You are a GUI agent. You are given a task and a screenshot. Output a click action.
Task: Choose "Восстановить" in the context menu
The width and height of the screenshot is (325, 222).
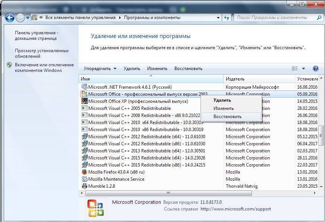[227, 117]
